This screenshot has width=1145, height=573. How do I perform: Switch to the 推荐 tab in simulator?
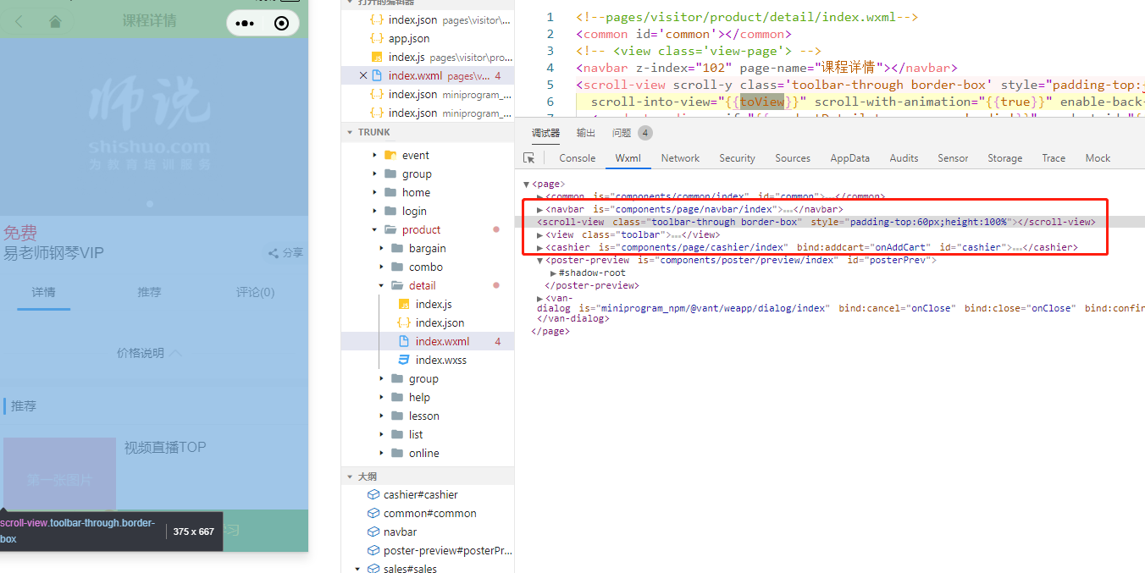pyautogui.click(x=149, y=292)
